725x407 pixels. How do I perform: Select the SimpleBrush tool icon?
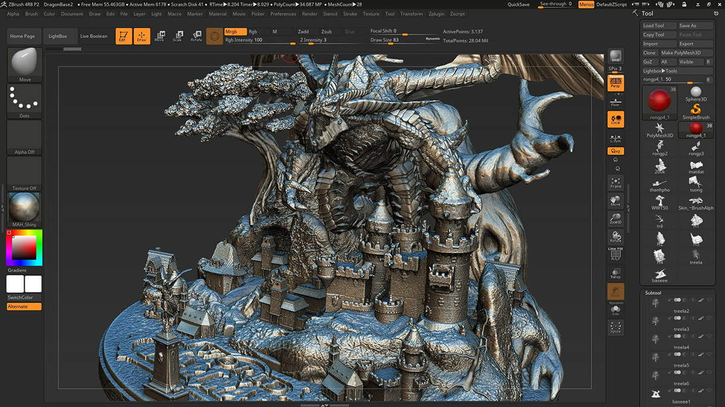click(x=696, y=111)
